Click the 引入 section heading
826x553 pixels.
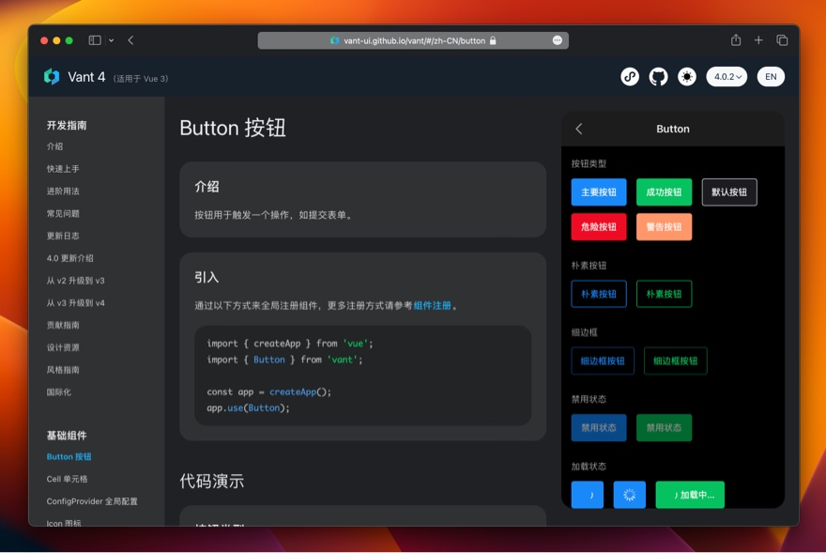(x=206, y=277)
